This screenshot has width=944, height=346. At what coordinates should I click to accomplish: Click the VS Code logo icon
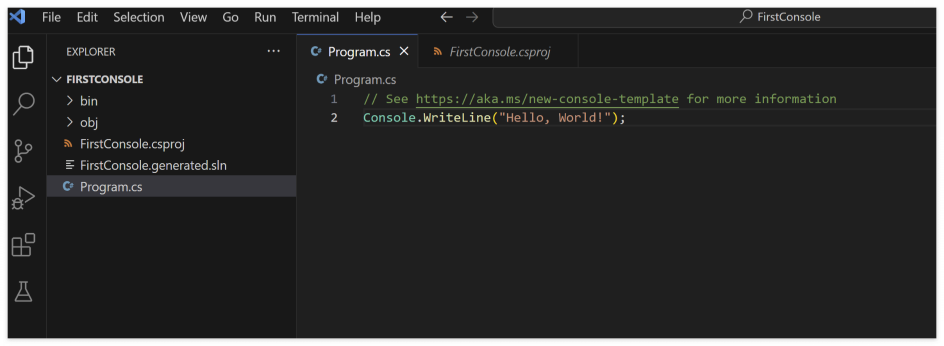tap(17, 17)
